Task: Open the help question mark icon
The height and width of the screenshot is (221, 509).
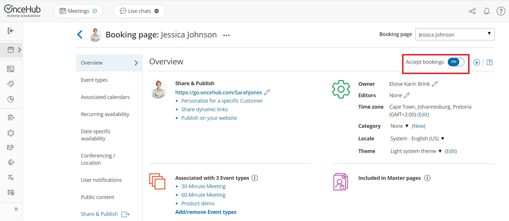Action: tap(501, 11)
